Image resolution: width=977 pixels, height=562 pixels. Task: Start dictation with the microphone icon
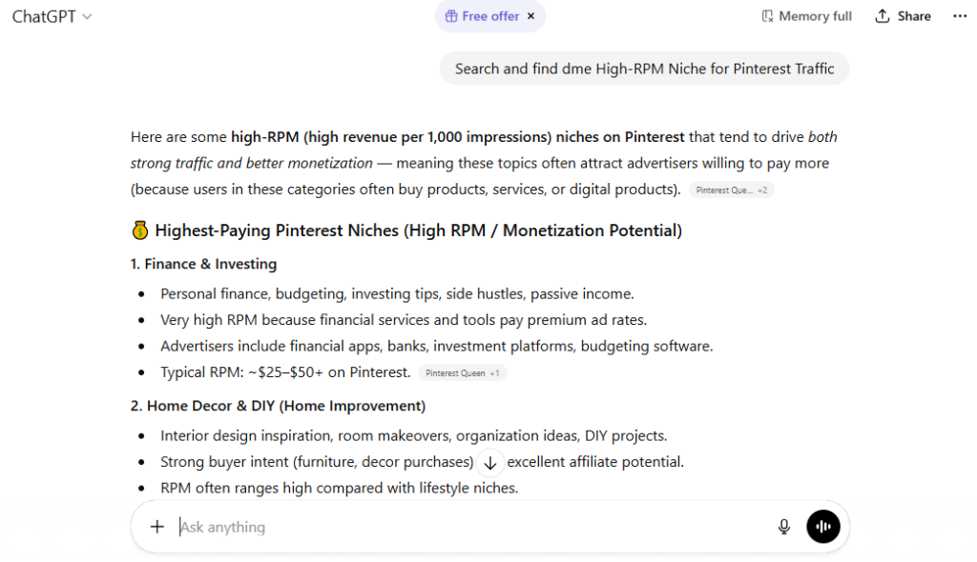pos(784,527)
